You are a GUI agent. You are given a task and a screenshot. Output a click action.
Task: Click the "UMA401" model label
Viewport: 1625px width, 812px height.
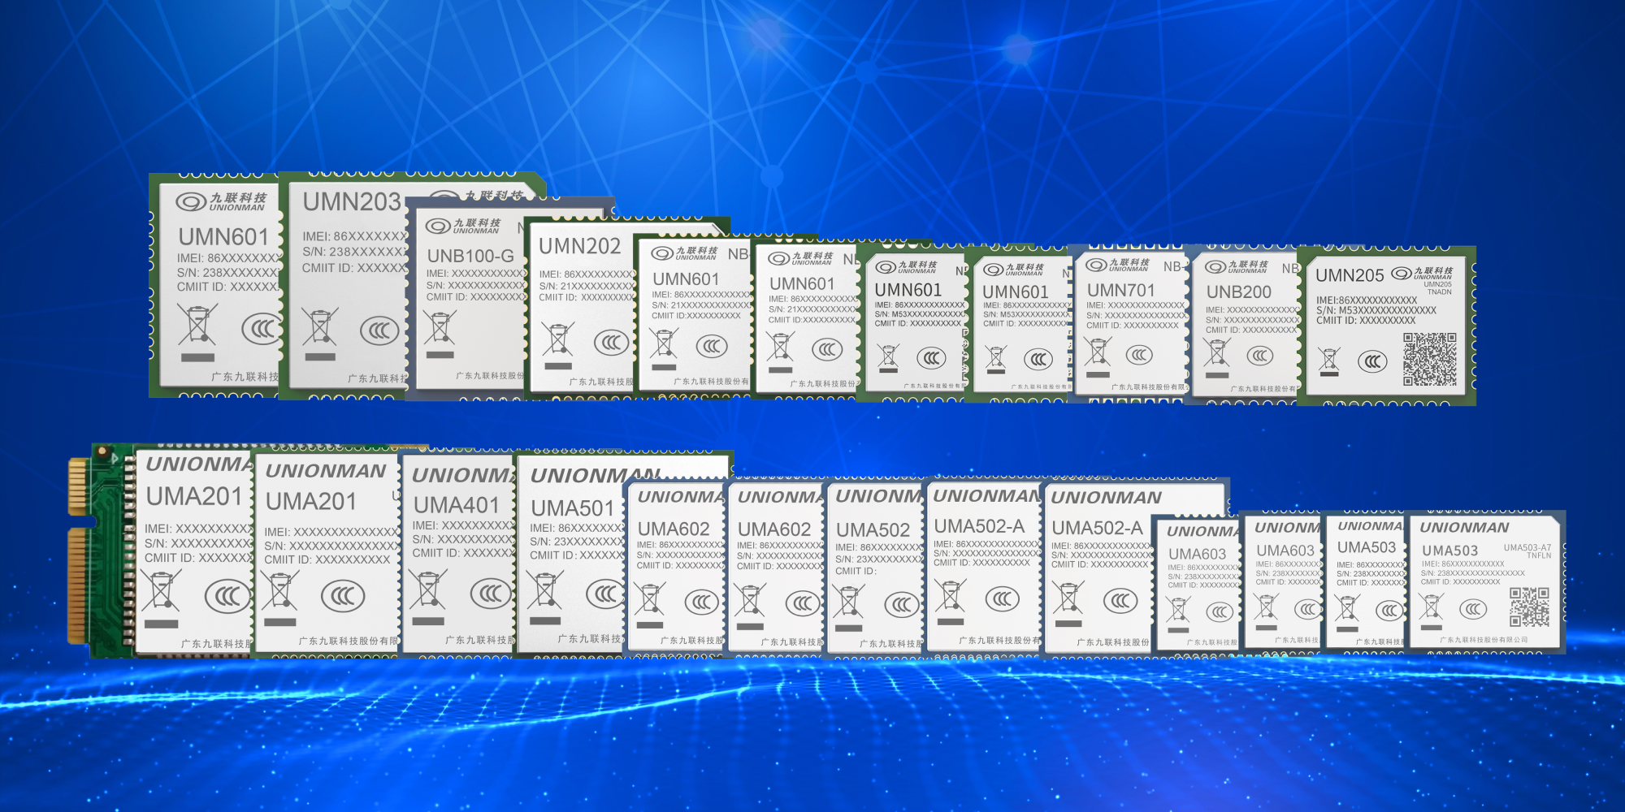[x=456, y=505]
